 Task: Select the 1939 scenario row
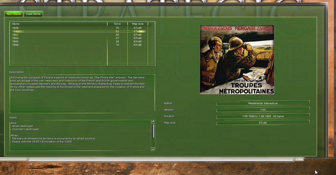tap(79, 28)
